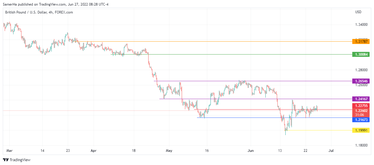374x165 pixels.
Task: Click the TradingView logo at bottom left
Action: (x=17, y=160)
